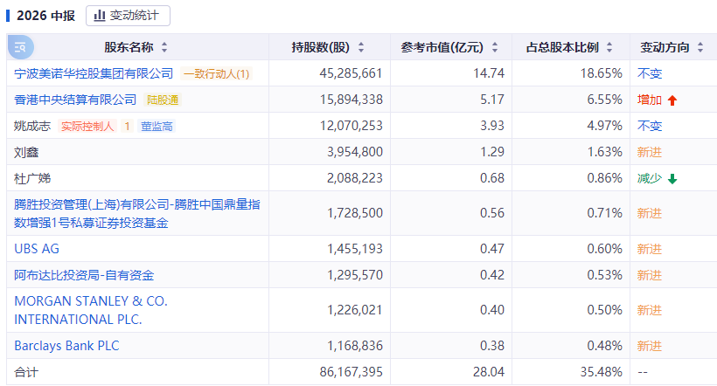
Task: Click percentage 4.97%
Action: pos(604,126)
